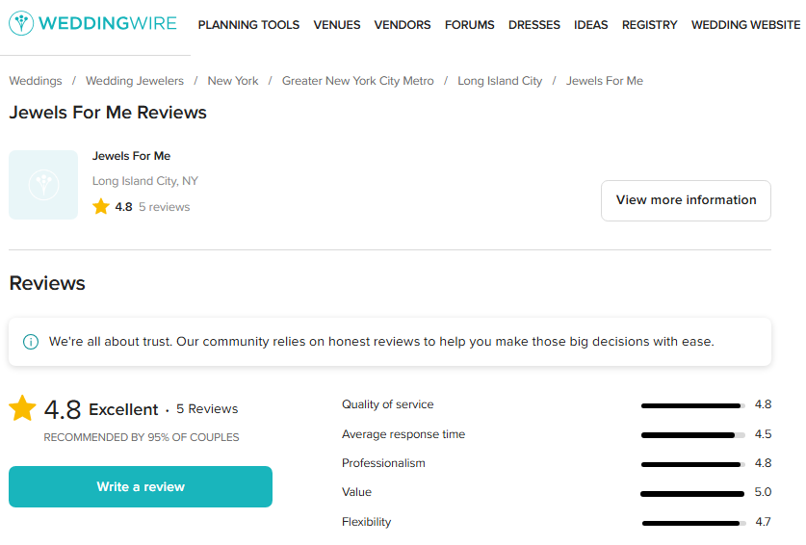This screenshot has height=545, width=806.
Task: Click the 'Excellent' rating word
Action: click(123, 409)
